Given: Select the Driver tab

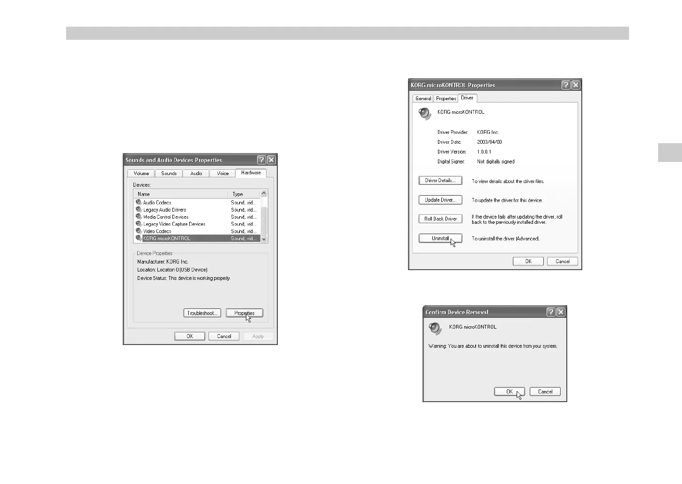Looking at the screenshot, I should (467, 98).
